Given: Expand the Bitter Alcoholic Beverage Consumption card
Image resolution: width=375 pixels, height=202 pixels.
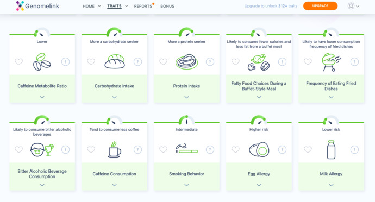Looking at the screenshot, I should 42,185.
